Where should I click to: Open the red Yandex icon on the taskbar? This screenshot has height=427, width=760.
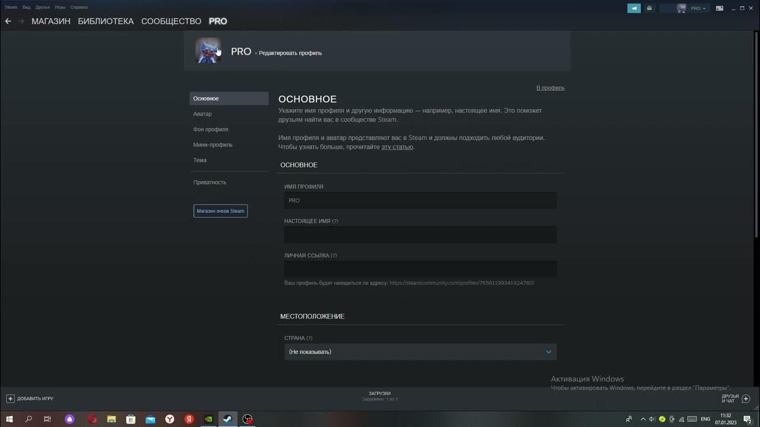(x=189, y=419)
